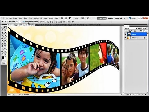Switch to the Design workspace
Viewport: 149px width, 112px height.
tap(111, 18)
